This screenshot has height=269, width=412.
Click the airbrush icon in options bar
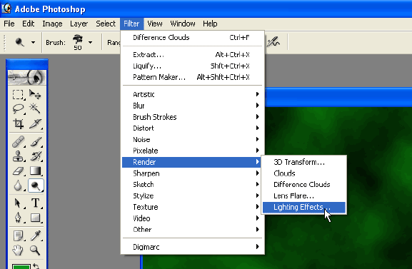click(x=273, y=42)
